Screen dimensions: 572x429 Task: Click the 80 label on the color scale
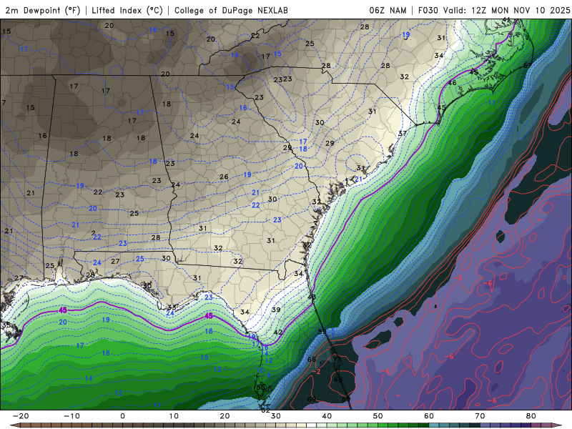tap(531, 416)
